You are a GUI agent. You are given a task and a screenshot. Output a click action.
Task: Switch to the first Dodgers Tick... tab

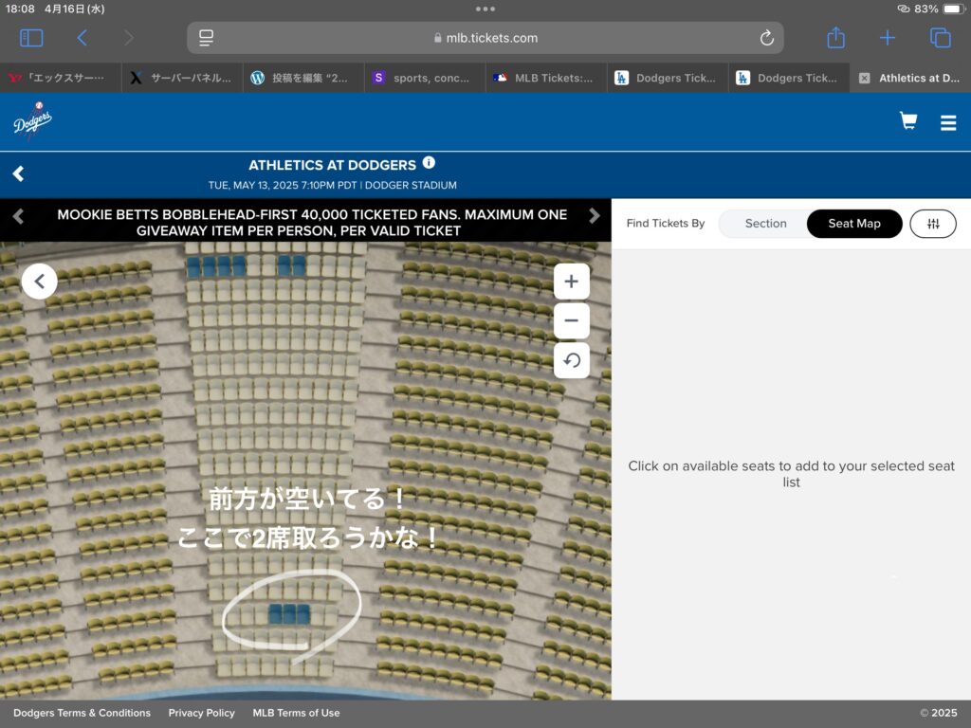(x=667, y=78)
